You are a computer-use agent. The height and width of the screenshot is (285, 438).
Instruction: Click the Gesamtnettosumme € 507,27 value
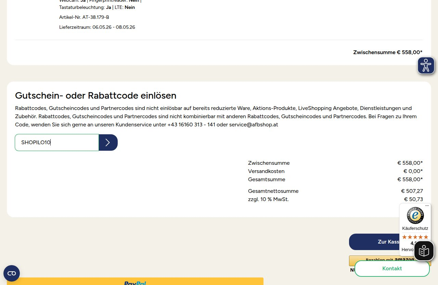412,191
